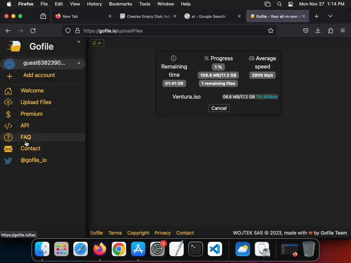Click the plus icon beside Add account
This screenshot has width=351, height=263.
coord(9,76)
